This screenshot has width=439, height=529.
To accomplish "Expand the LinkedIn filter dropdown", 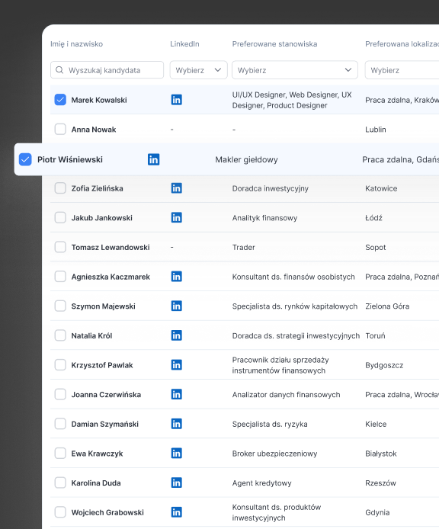I will (x=198, y=70).
